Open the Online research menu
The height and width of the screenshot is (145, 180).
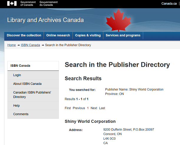[x=58, y=35]
